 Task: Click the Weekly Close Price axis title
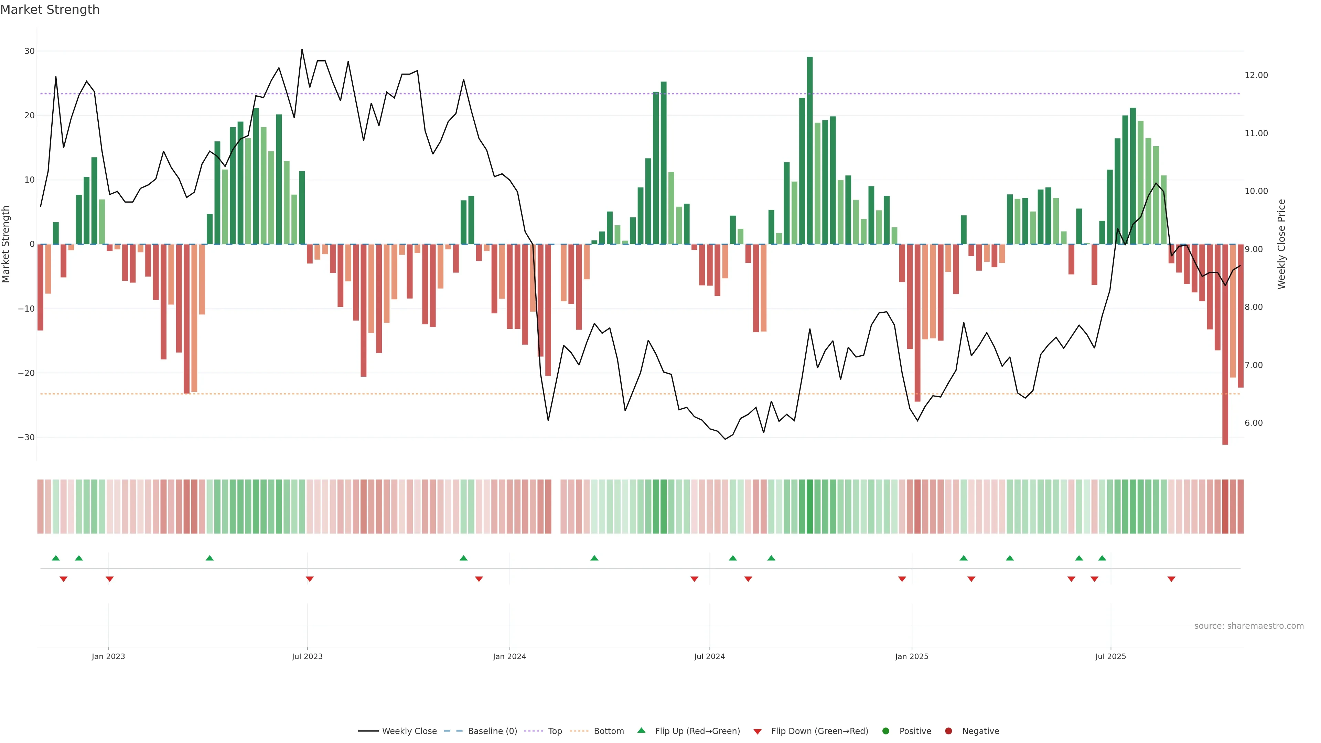pos(1281,244)
